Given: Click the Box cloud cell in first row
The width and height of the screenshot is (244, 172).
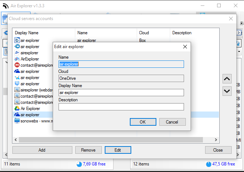Looking at the screenshot, I should (143, 40).
